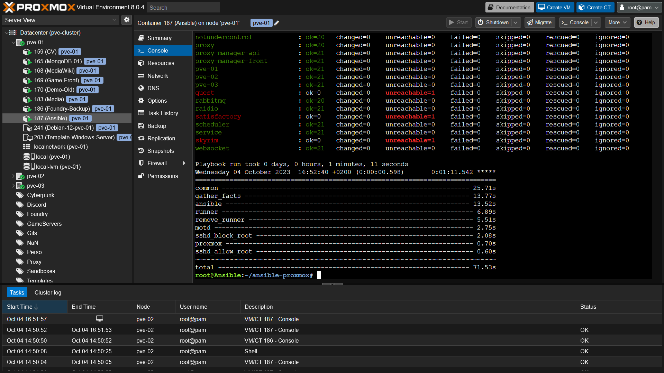Open the Server View dropdown
664x373 pixels.
pos(61,20)
